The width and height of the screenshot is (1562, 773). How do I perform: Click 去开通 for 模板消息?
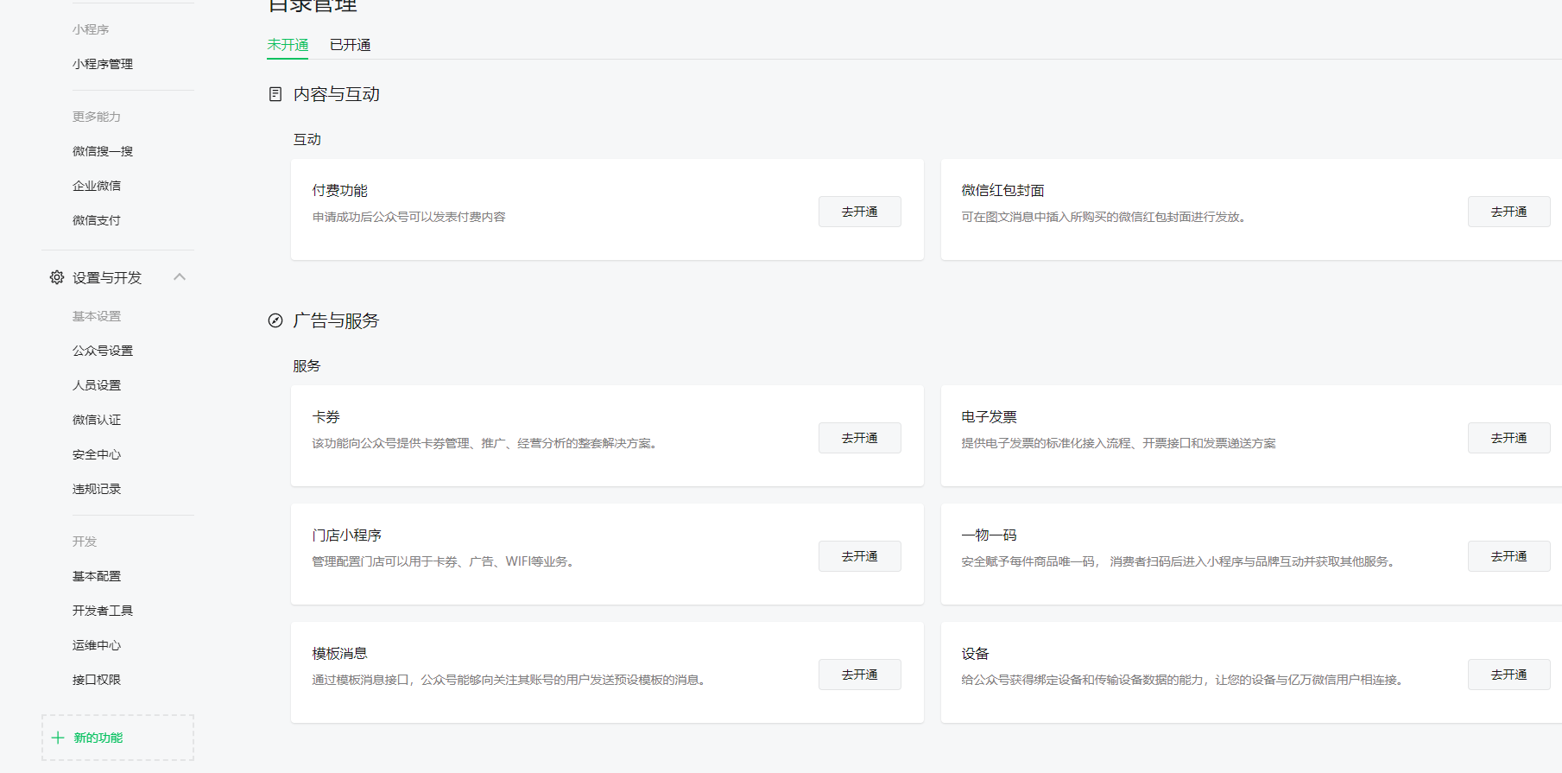click(x=860, y=675)
